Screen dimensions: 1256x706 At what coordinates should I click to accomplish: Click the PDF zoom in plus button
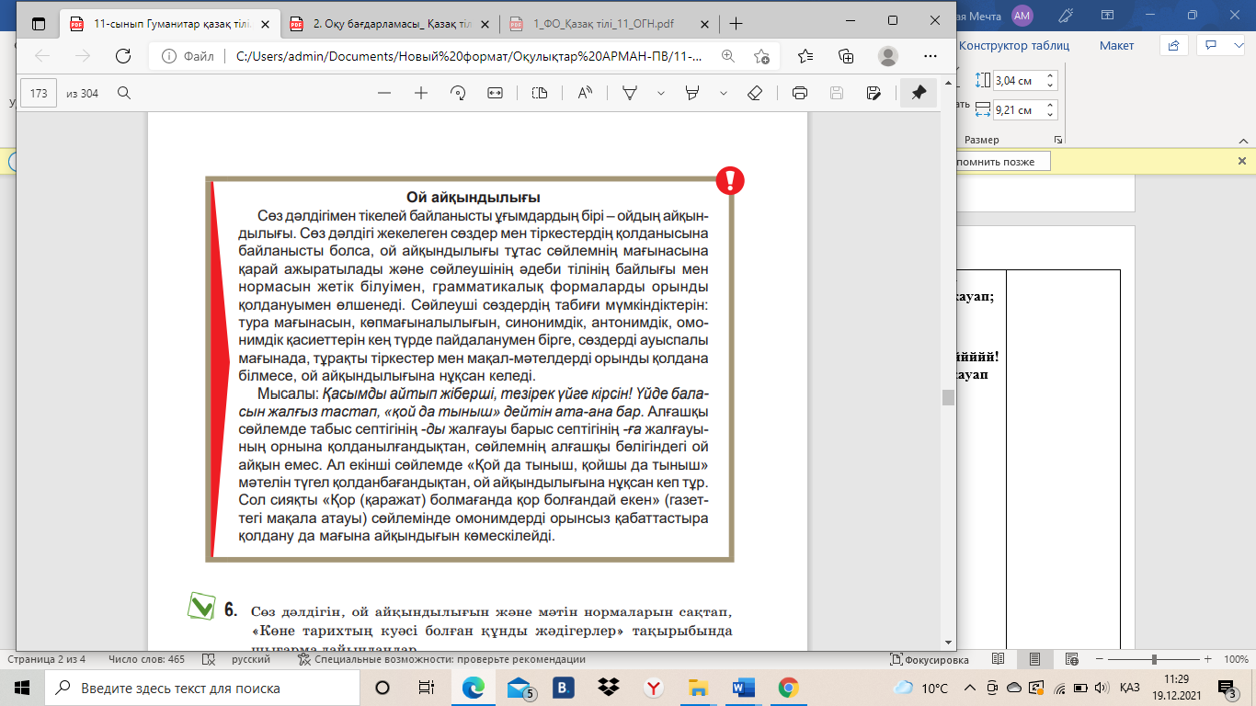tap(421, 93)
